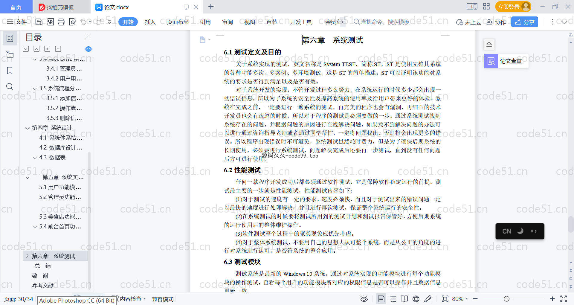Open a new tab with plus button
The image size is (574, 305).
click(211, 7)
